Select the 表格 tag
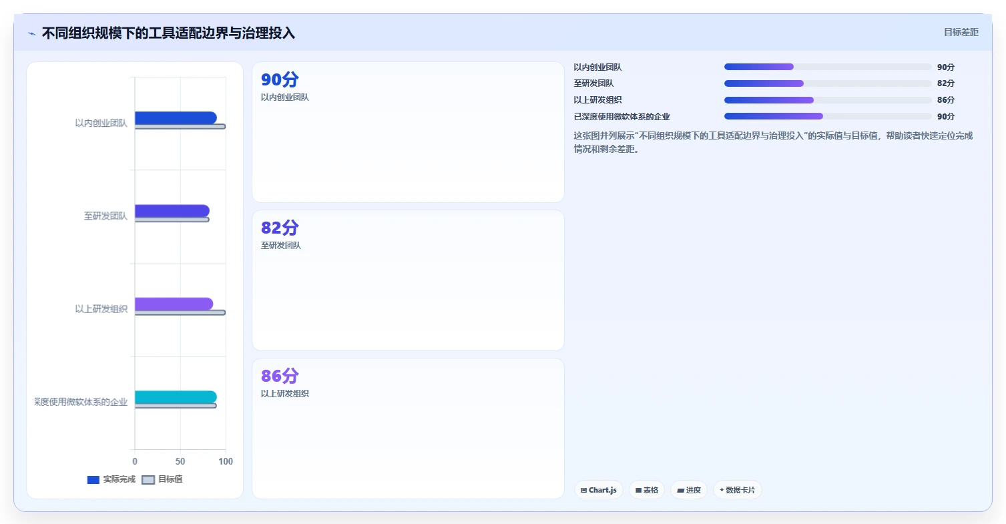The image size is (1006, 524). click(x=647, y=490)
